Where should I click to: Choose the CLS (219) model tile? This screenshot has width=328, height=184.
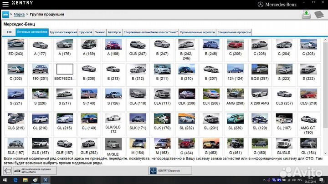coord(16,124)
